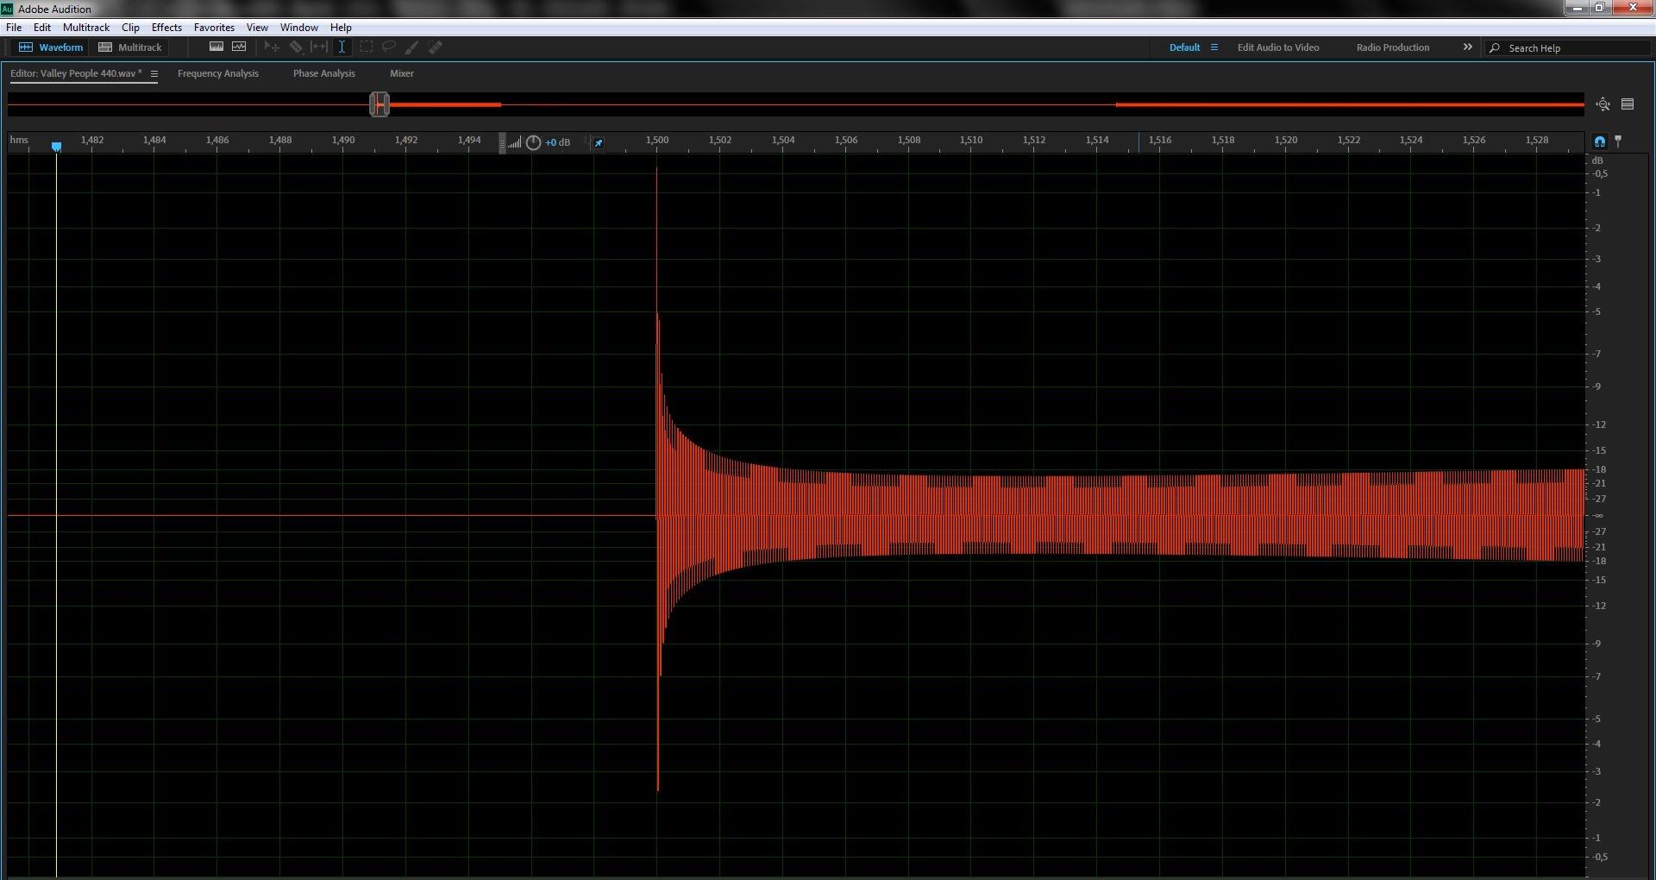Select the Razor tool
The image size is (1656, 880).
pos(295,47)
